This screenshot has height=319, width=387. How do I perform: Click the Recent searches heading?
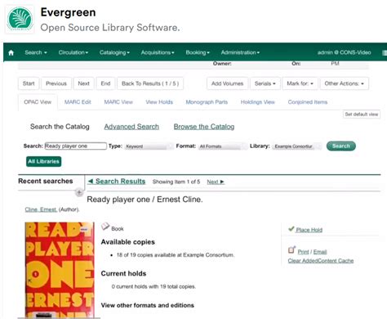(46, 181)
